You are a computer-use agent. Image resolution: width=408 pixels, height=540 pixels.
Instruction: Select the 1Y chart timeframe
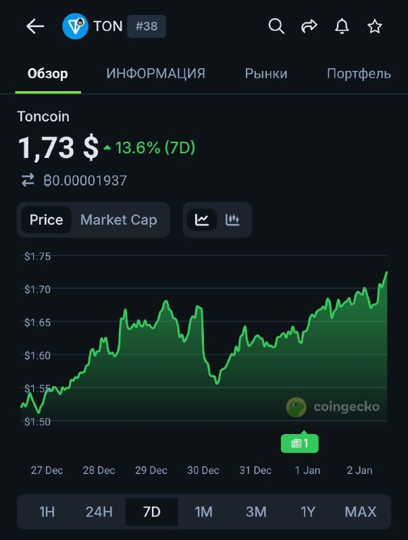click(x=308, y=512)
